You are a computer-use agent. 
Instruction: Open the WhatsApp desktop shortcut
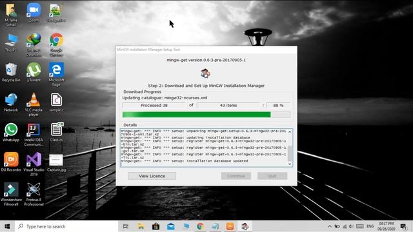point(11,132)
